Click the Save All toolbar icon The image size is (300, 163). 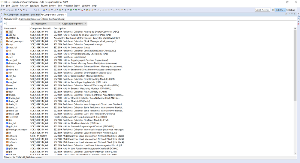[x=9, y=10]
